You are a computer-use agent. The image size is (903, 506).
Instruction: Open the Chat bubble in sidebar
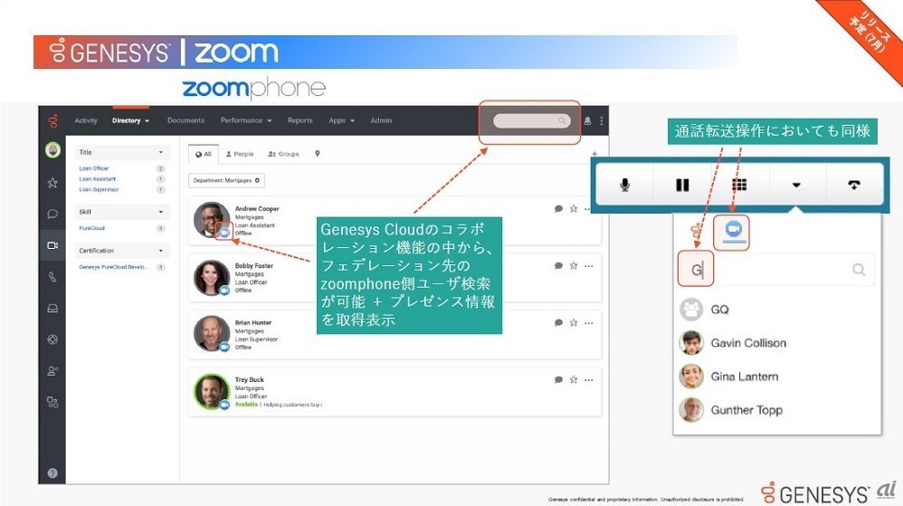[x=52, y=214]
